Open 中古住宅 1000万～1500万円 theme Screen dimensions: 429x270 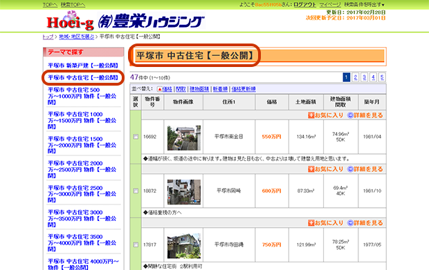[x=82, y=120]
